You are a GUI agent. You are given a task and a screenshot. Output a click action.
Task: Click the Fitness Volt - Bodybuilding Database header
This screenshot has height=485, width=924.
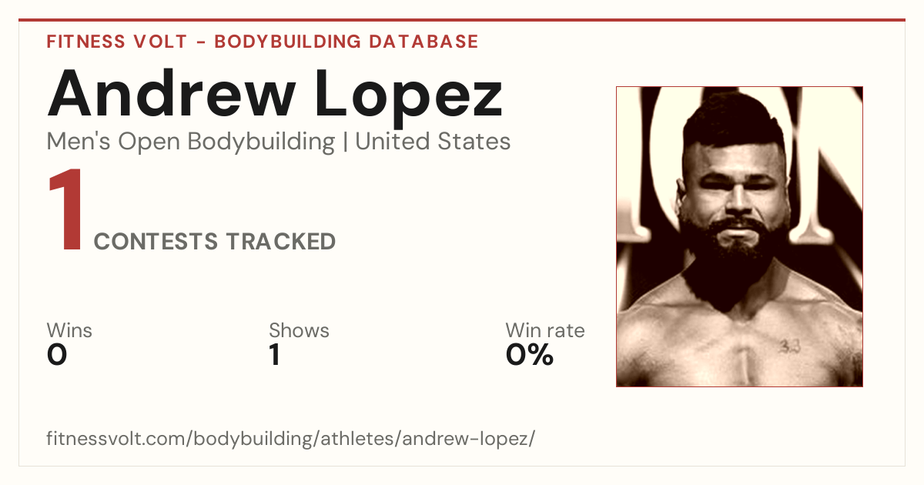pos(263,42)
